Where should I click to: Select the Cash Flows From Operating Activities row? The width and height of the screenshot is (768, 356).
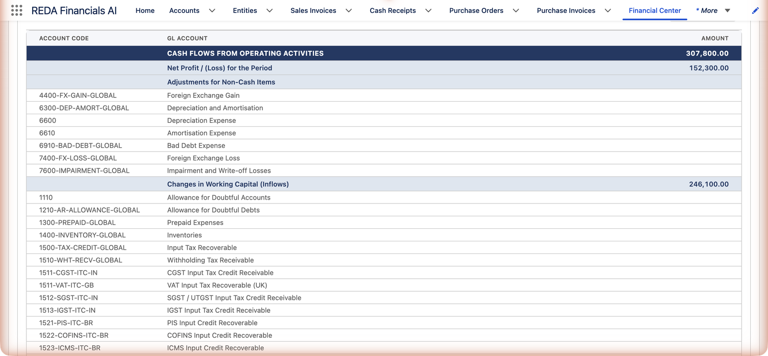point(384,53)
